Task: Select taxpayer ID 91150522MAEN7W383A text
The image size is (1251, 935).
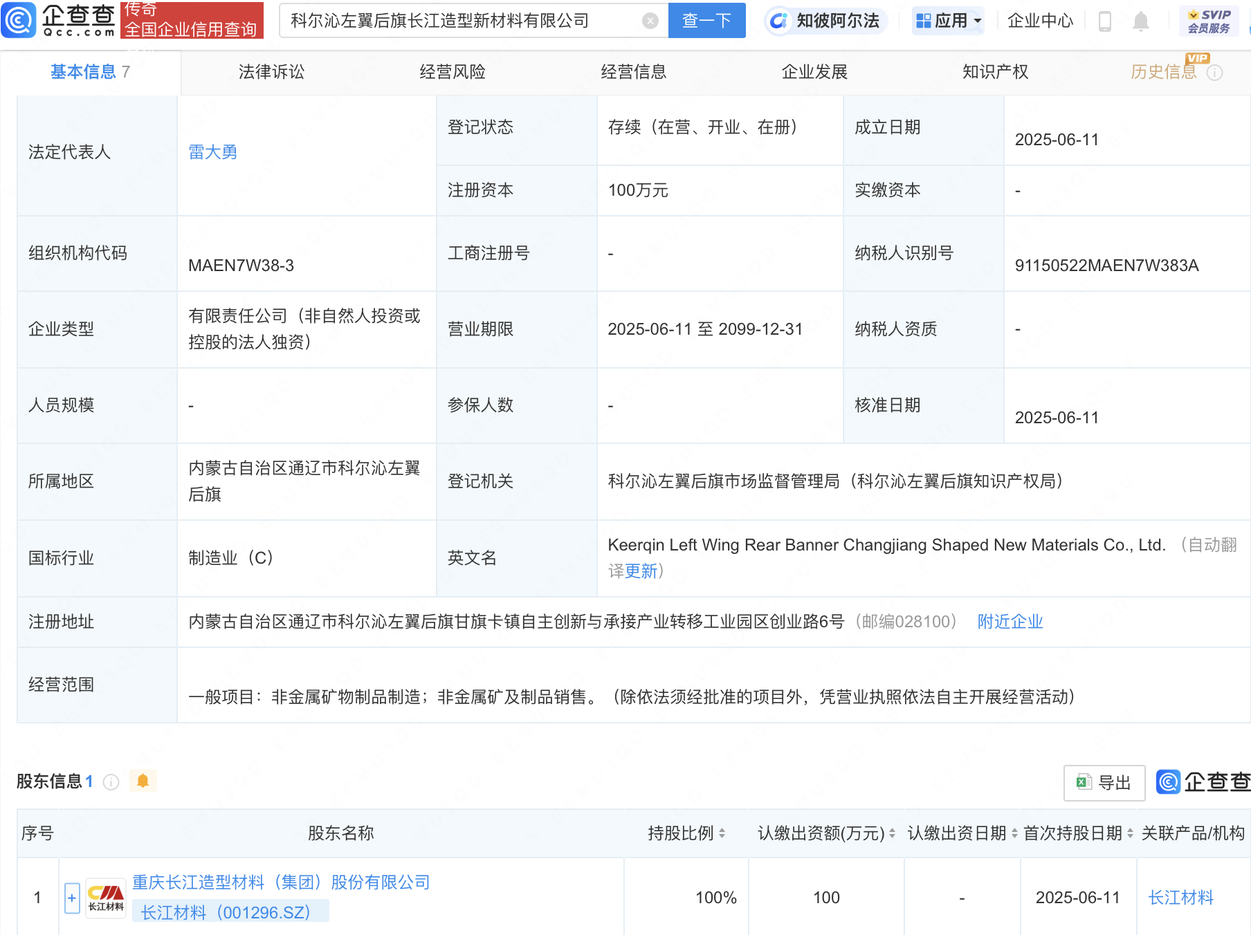Action: click(1106, 266)
